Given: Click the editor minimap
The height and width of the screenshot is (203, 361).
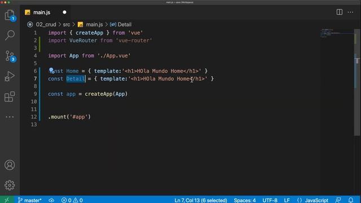Looking at the screenshot, I should coord(337,33).
